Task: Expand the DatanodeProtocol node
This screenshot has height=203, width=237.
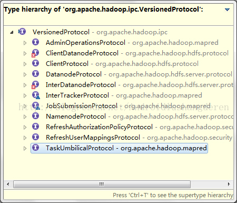Action: (x=25, y=74)
